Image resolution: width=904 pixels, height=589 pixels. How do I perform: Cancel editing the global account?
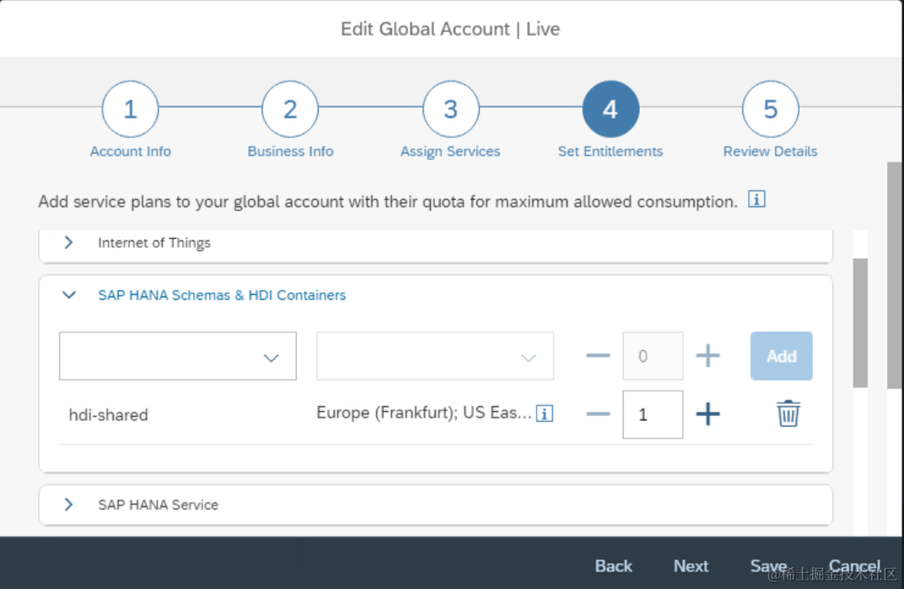tap(854, 566)
